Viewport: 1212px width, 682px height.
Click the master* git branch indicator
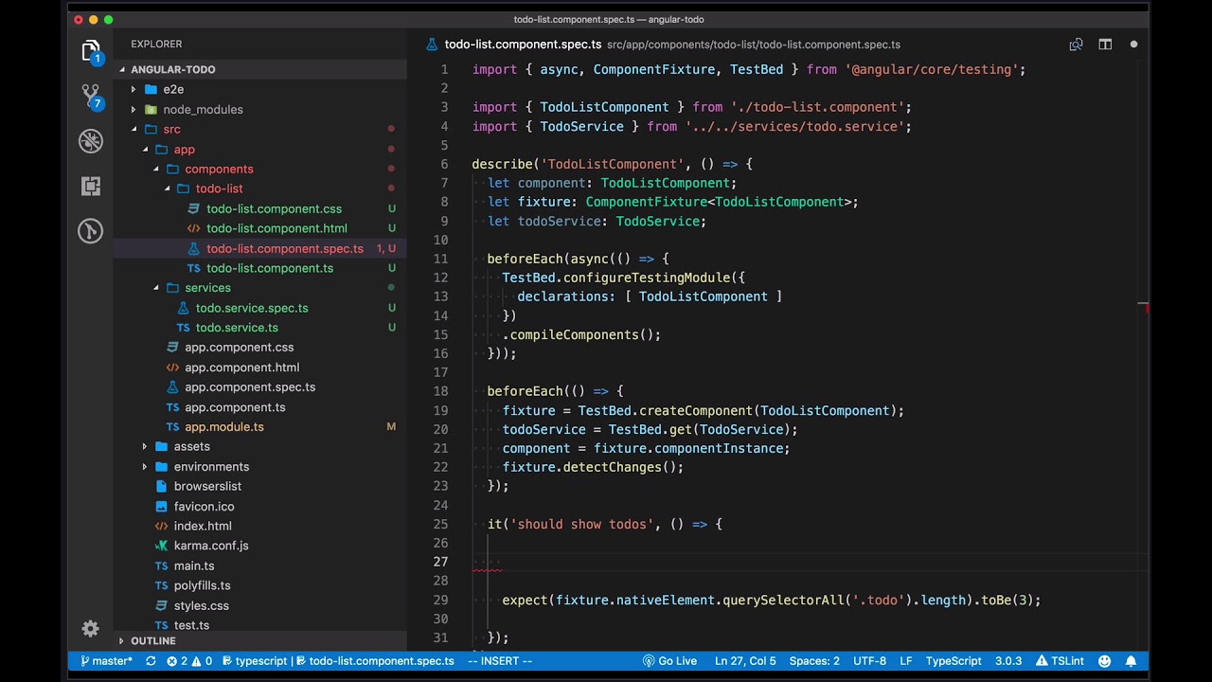(x=106, y=661)
